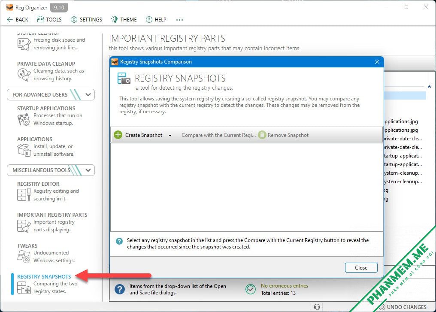Image resolution: width=436 pixels, height=312 pixels.
Task: Click the green plus Create Snapshot icon
Action: [x=118, y=135]
